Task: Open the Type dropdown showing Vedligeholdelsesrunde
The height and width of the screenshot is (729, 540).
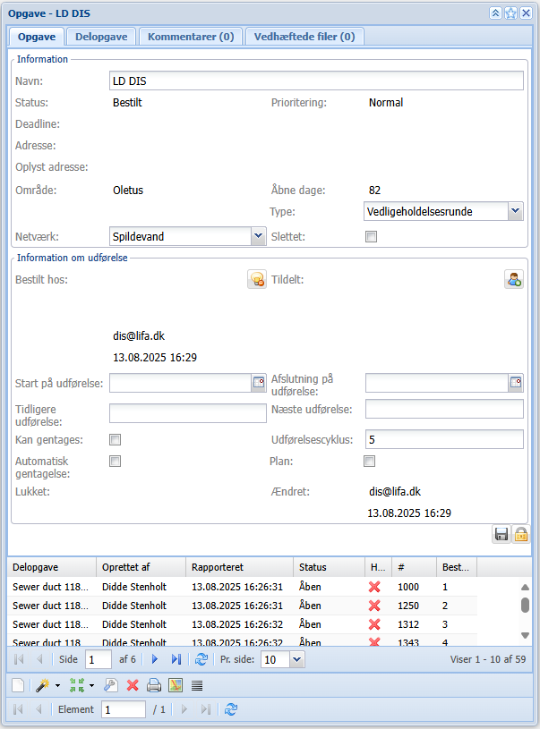Action: coord(515,211)
